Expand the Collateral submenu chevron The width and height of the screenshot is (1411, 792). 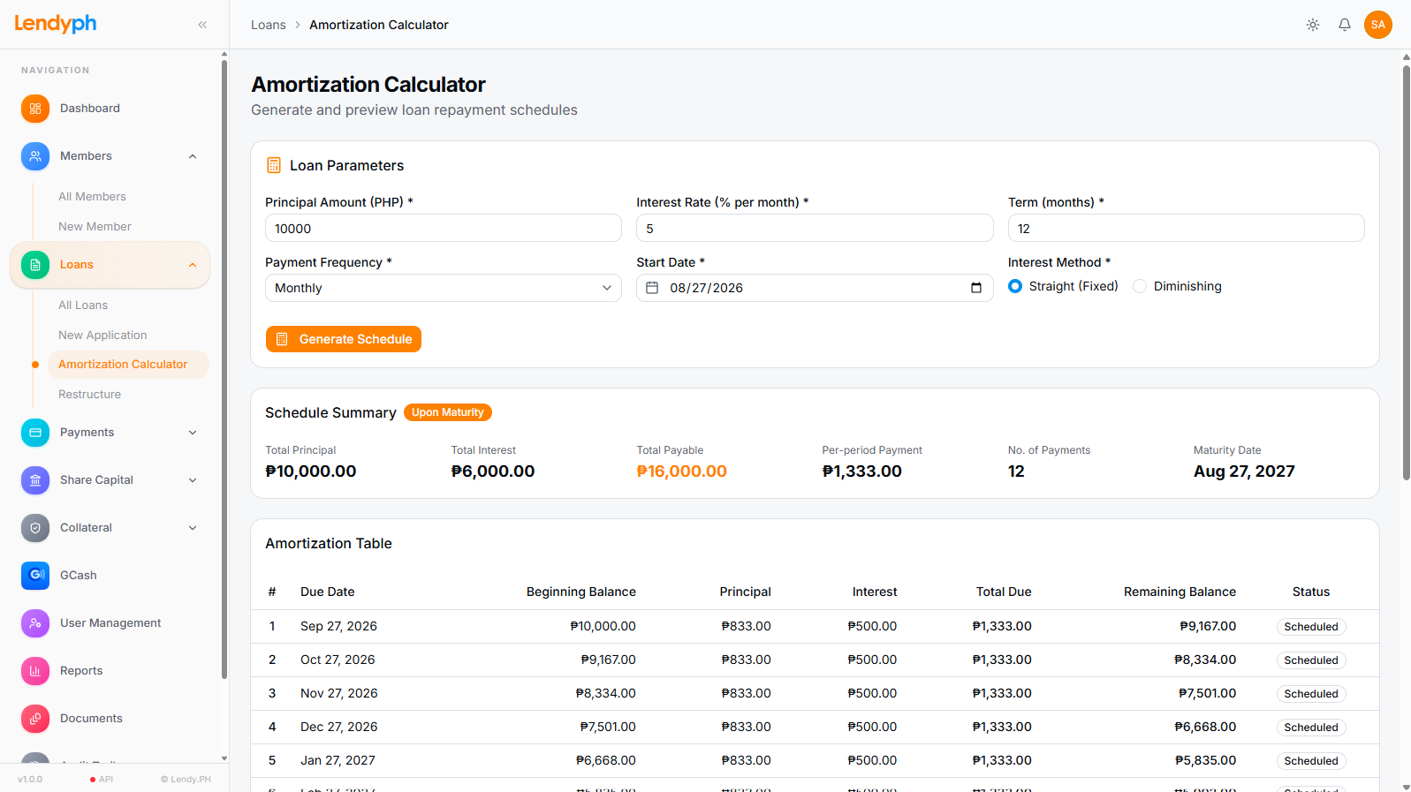tap(193, 528)
